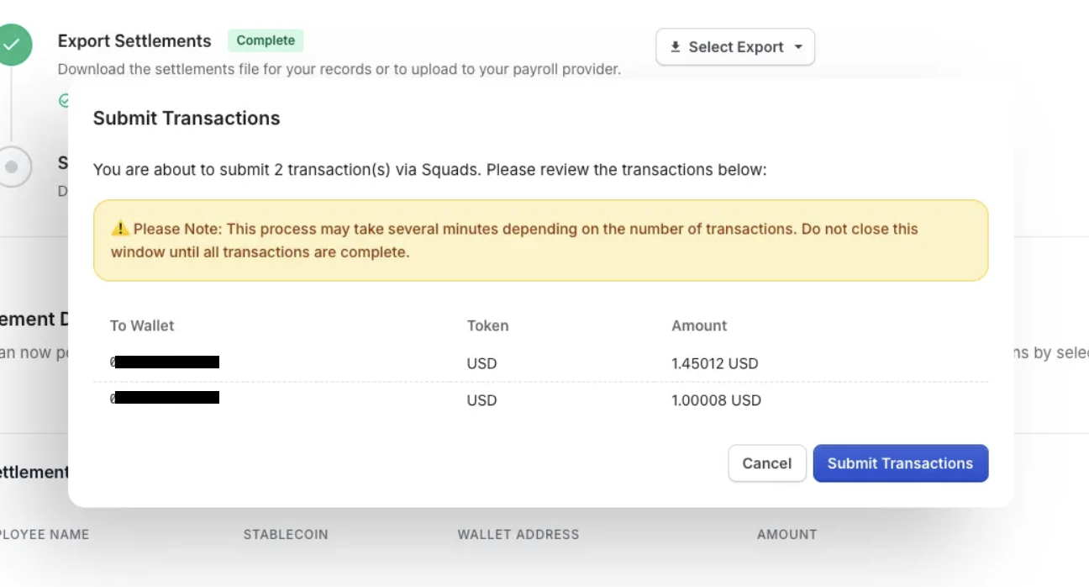Open the Select Export dropdown caret
This screenshot has width=1089, height=587.
coord(798,47)
